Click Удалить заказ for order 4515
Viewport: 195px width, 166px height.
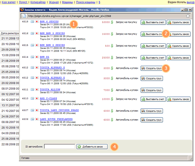pyautogui.click(x=179, y=46)
